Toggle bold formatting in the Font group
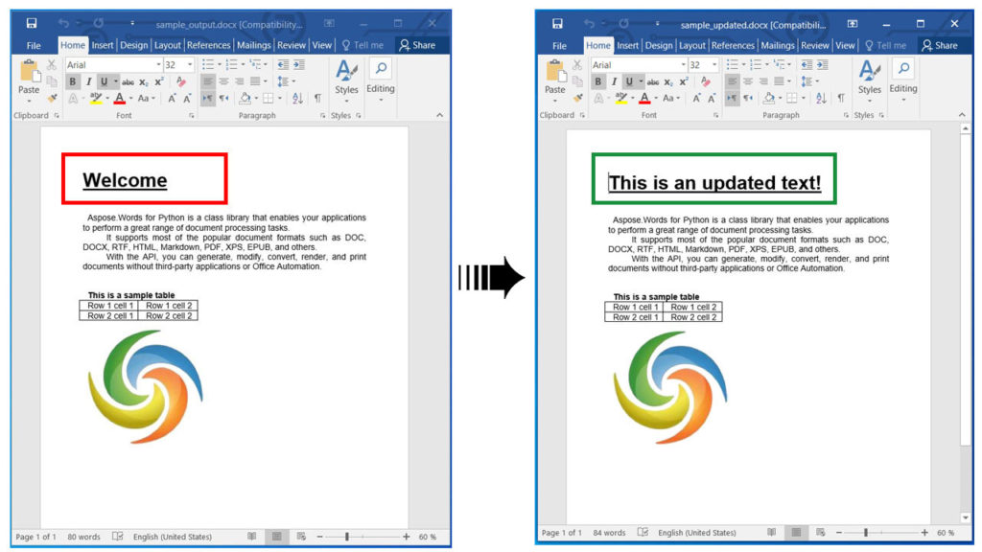 pos(72,81)
